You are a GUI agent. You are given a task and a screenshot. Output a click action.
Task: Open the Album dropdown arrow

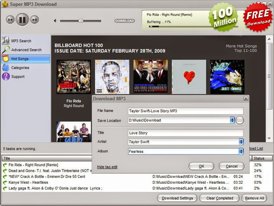241,152
